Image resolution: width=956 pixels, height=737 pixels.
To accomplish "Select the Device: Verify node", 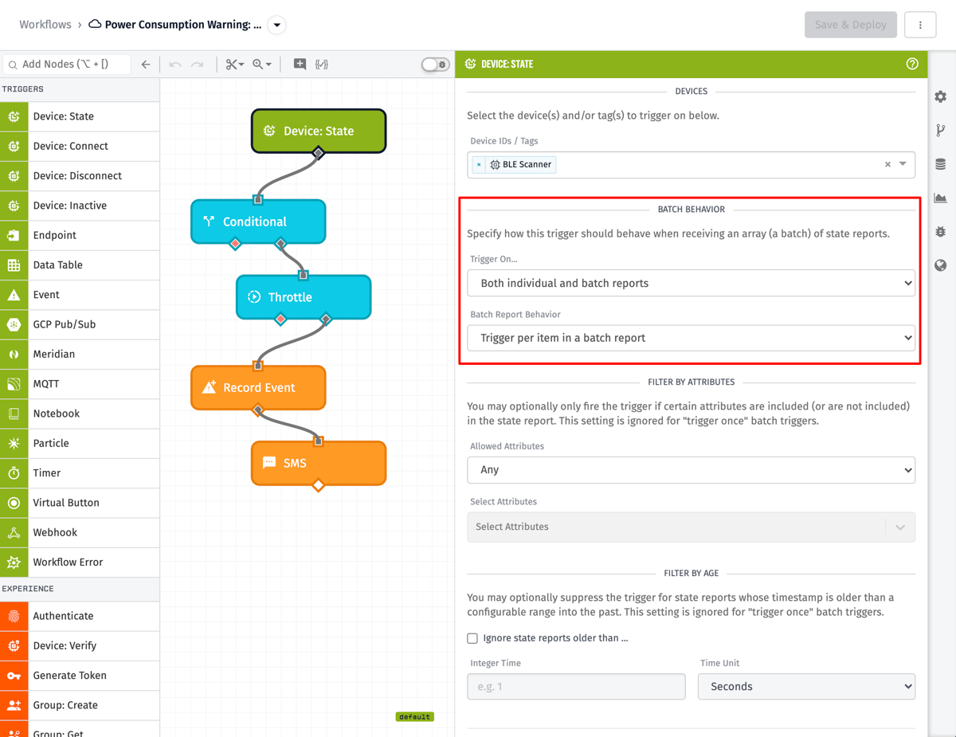I will (80, 645).
